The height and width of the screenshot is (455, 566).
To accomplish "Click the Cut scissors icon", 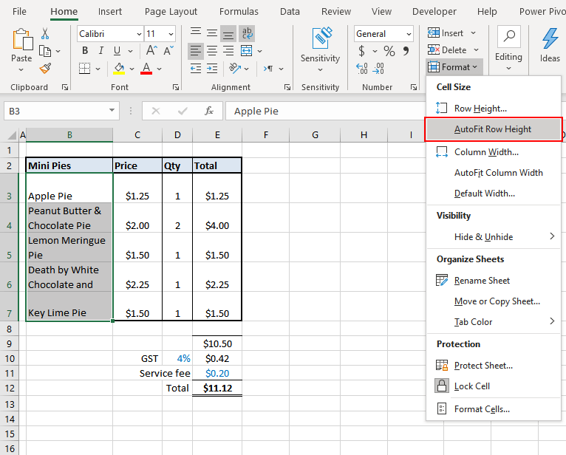I will pos(45,33).
